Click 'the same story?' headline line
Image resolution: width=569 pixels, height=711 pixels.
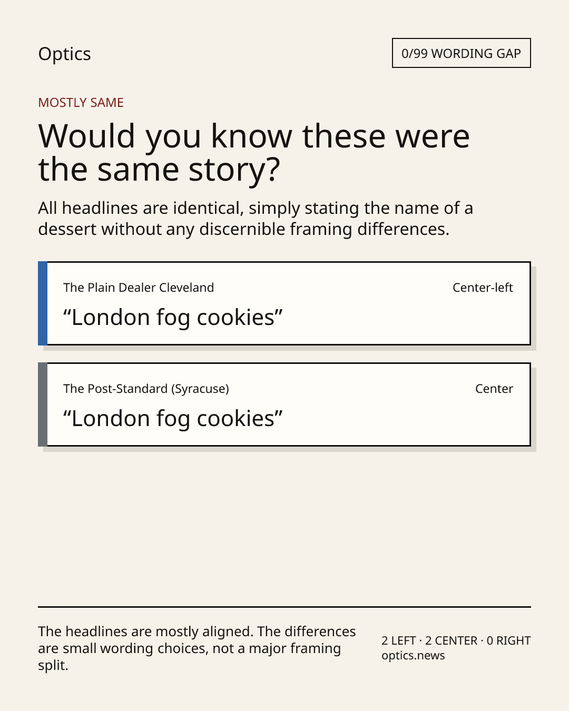[159, 170]
